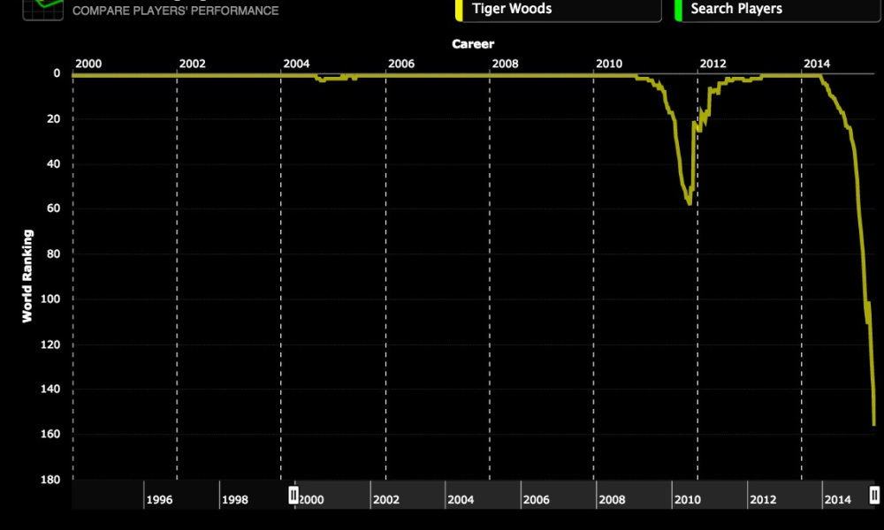Click the final data point near rank 156
The width and height of the screenshot is (884, 530).
[874, 424]
